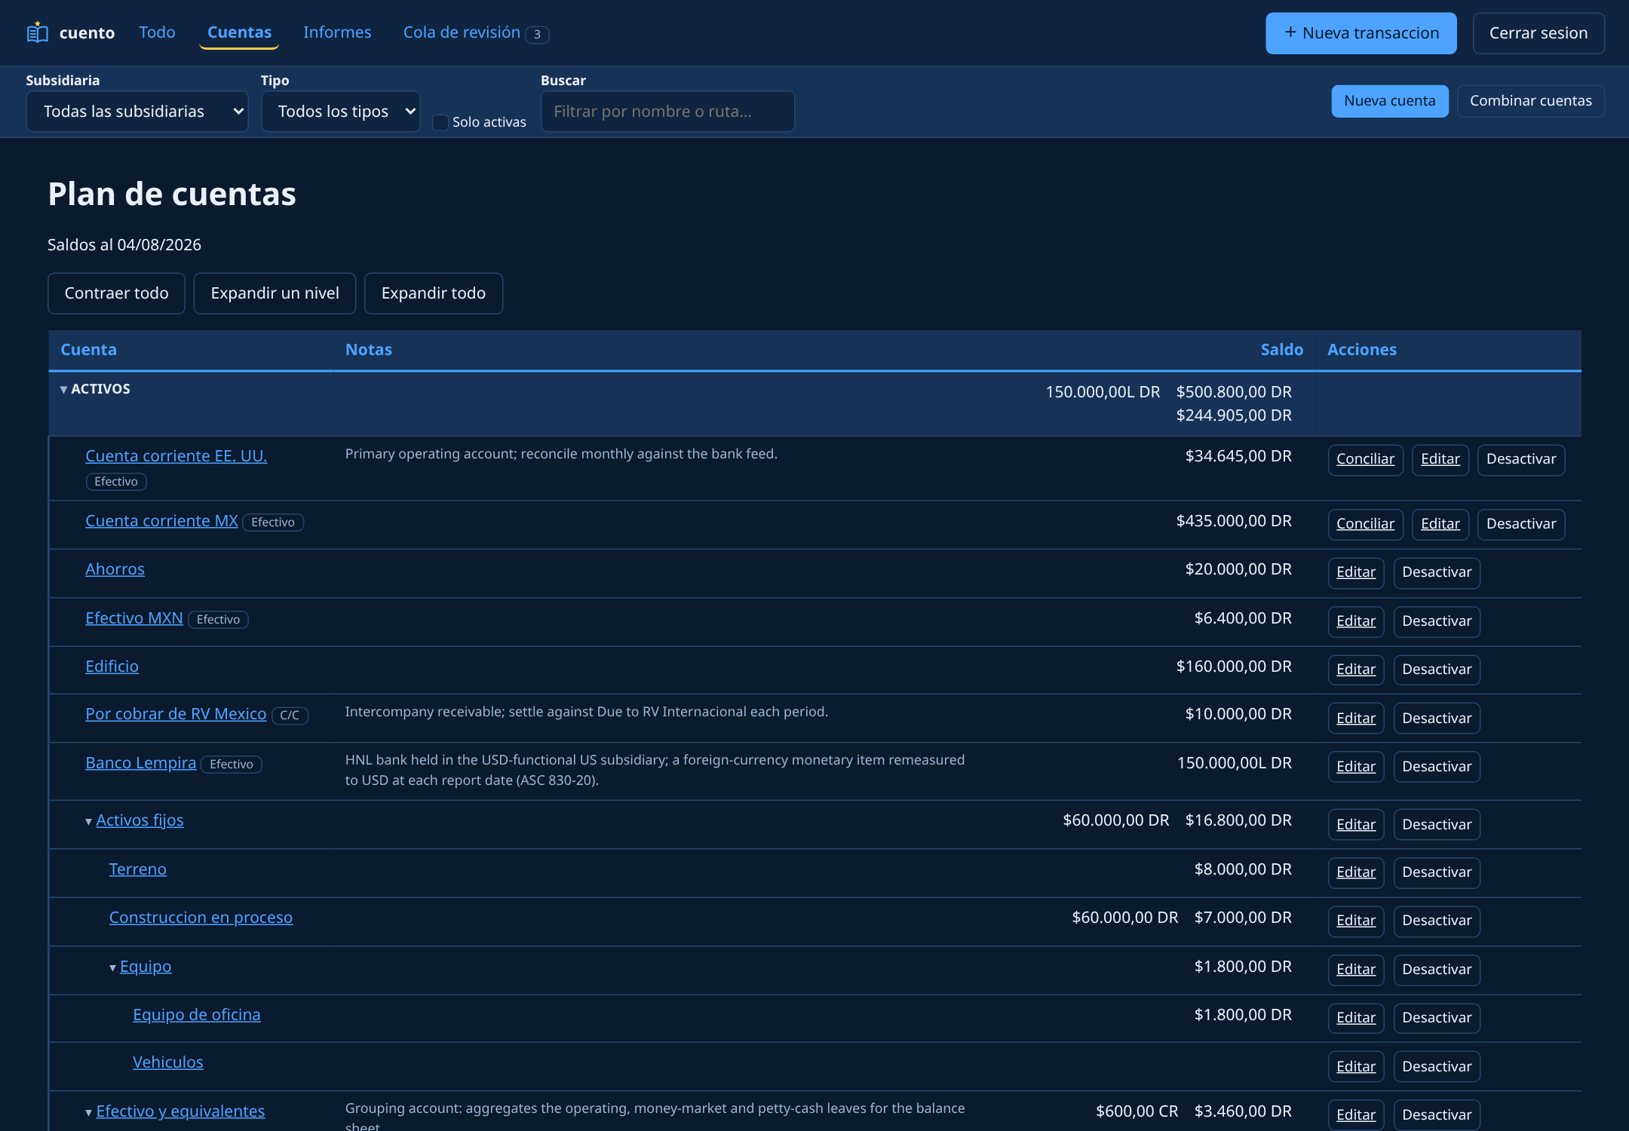Viewport: 1629px width, 1131px height.
Task: Click Conciliar for Cuenta corriente MX
Action: [1365, 524]
